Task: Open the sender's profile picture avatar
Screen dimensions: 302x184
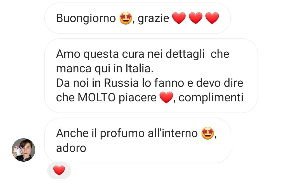Action: tap(23, 150)
